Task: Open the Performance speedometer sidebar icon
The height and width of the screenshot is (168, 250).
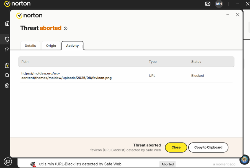Action: (x=7, y=50)
